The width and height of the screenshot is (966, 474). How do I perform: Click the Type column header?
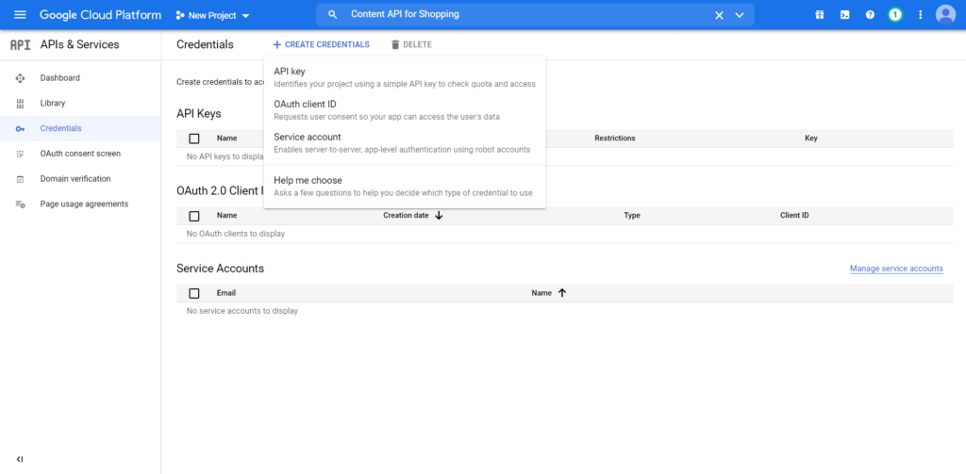(x=632, y=216)
